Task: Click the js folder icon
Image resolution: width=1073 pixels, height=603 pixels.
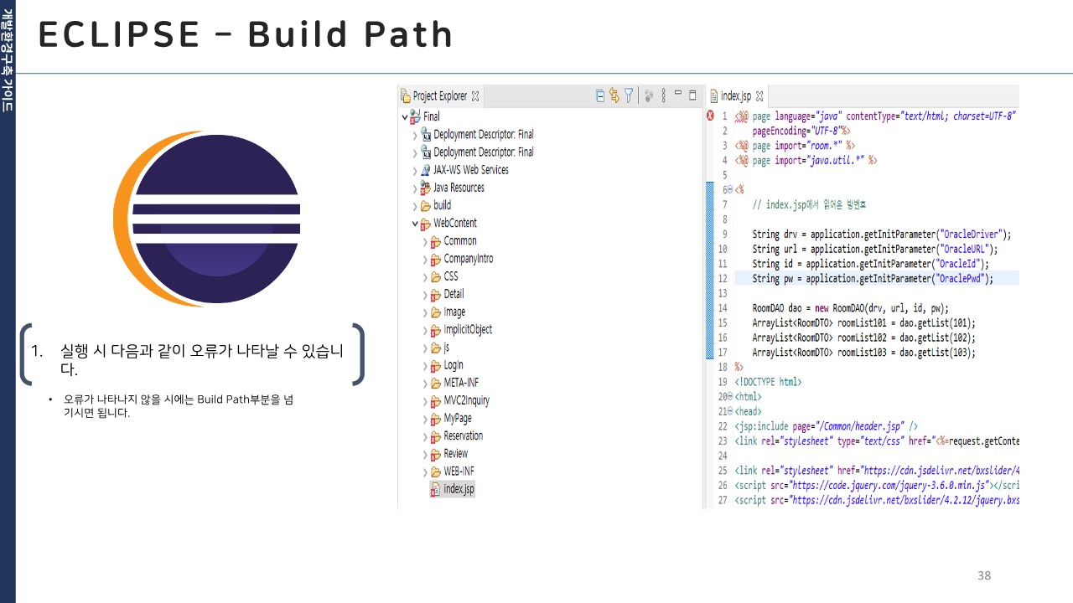Action: point(436,348)
